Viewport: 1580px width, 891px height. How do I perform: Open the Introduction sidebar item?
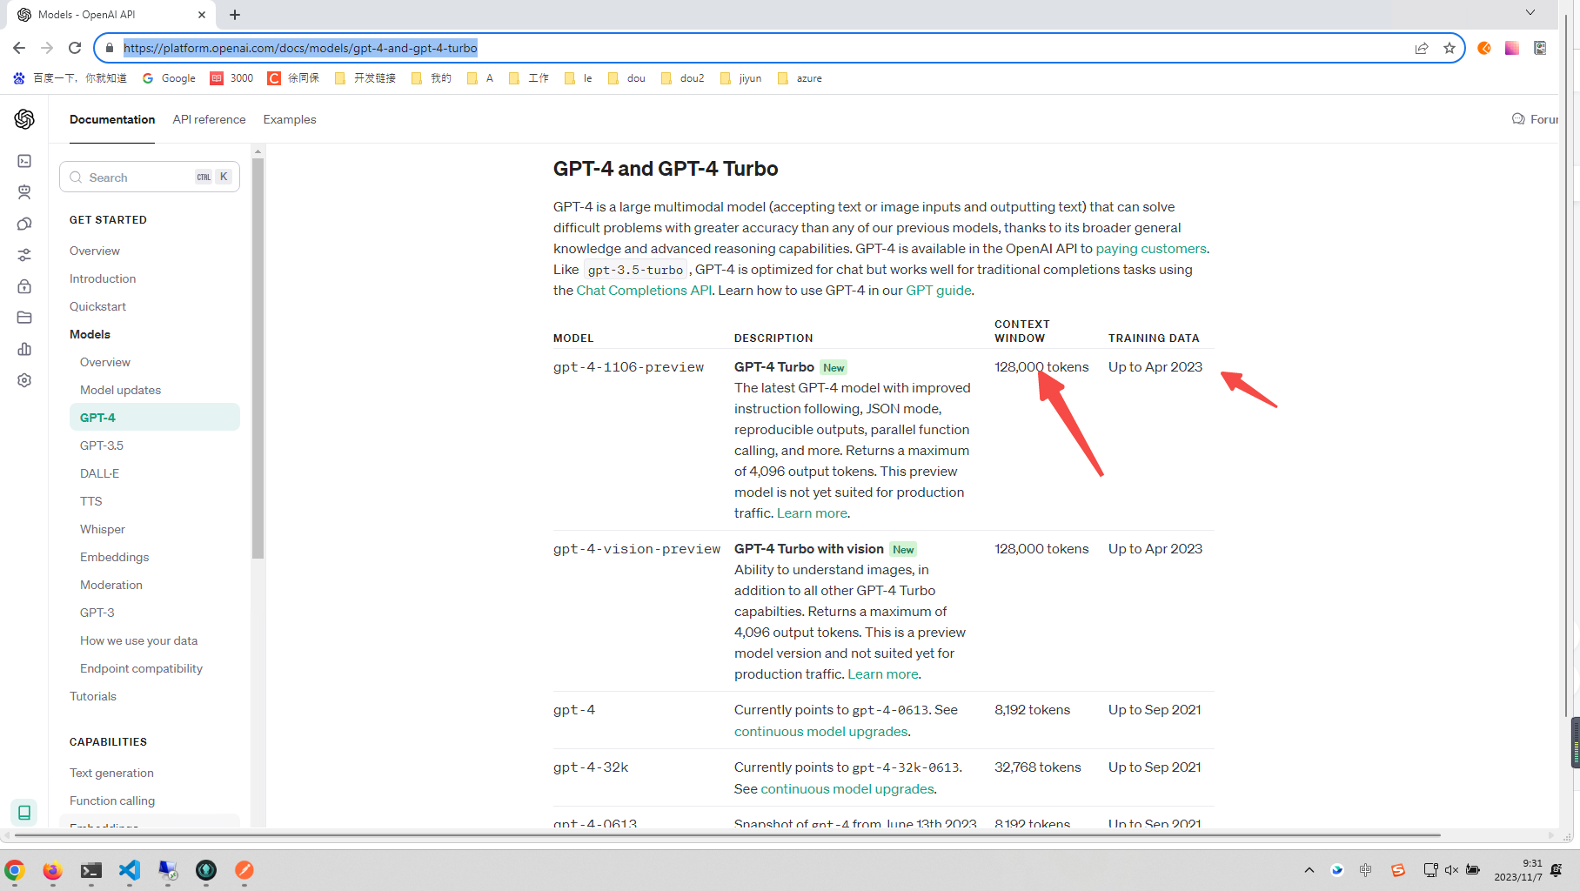(x=103, y=278)
